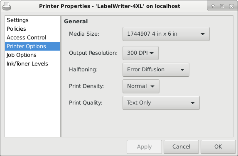The image size is (238, 156).
Task: Expand the Halftoning Error Diffusion dropdown
Action: tap(156, 70)
